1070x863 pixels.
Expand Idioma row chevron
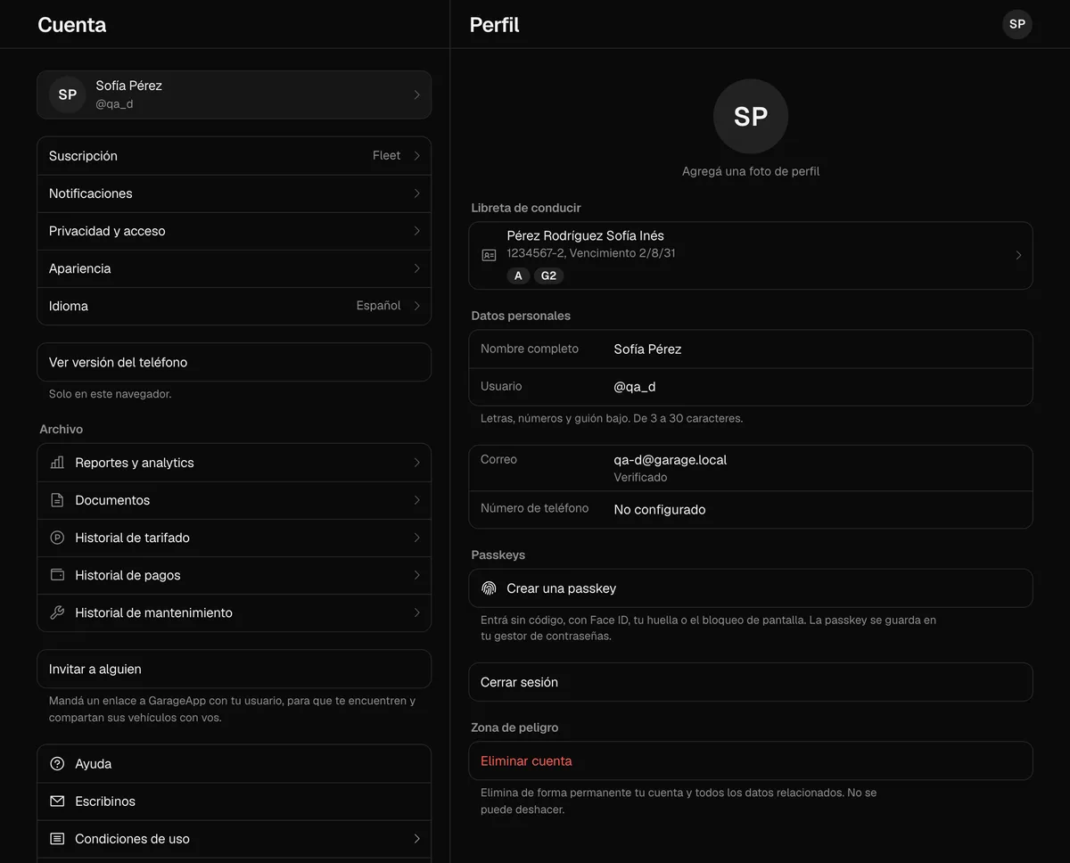tap(416, 306)
